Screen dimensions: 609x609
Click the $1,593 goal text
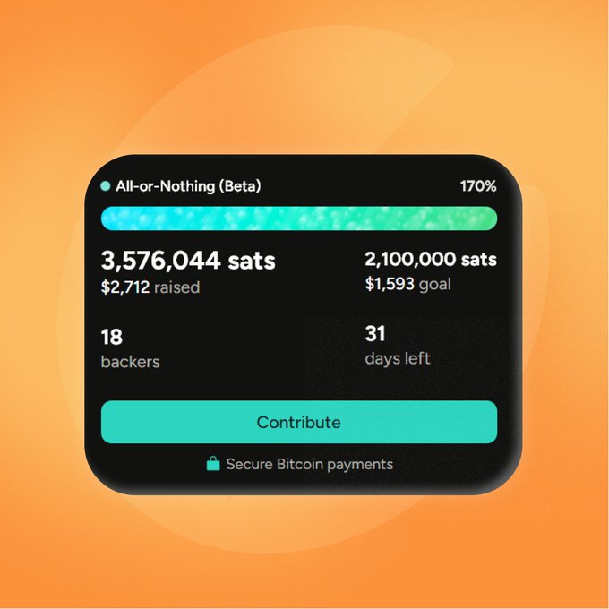407,285
